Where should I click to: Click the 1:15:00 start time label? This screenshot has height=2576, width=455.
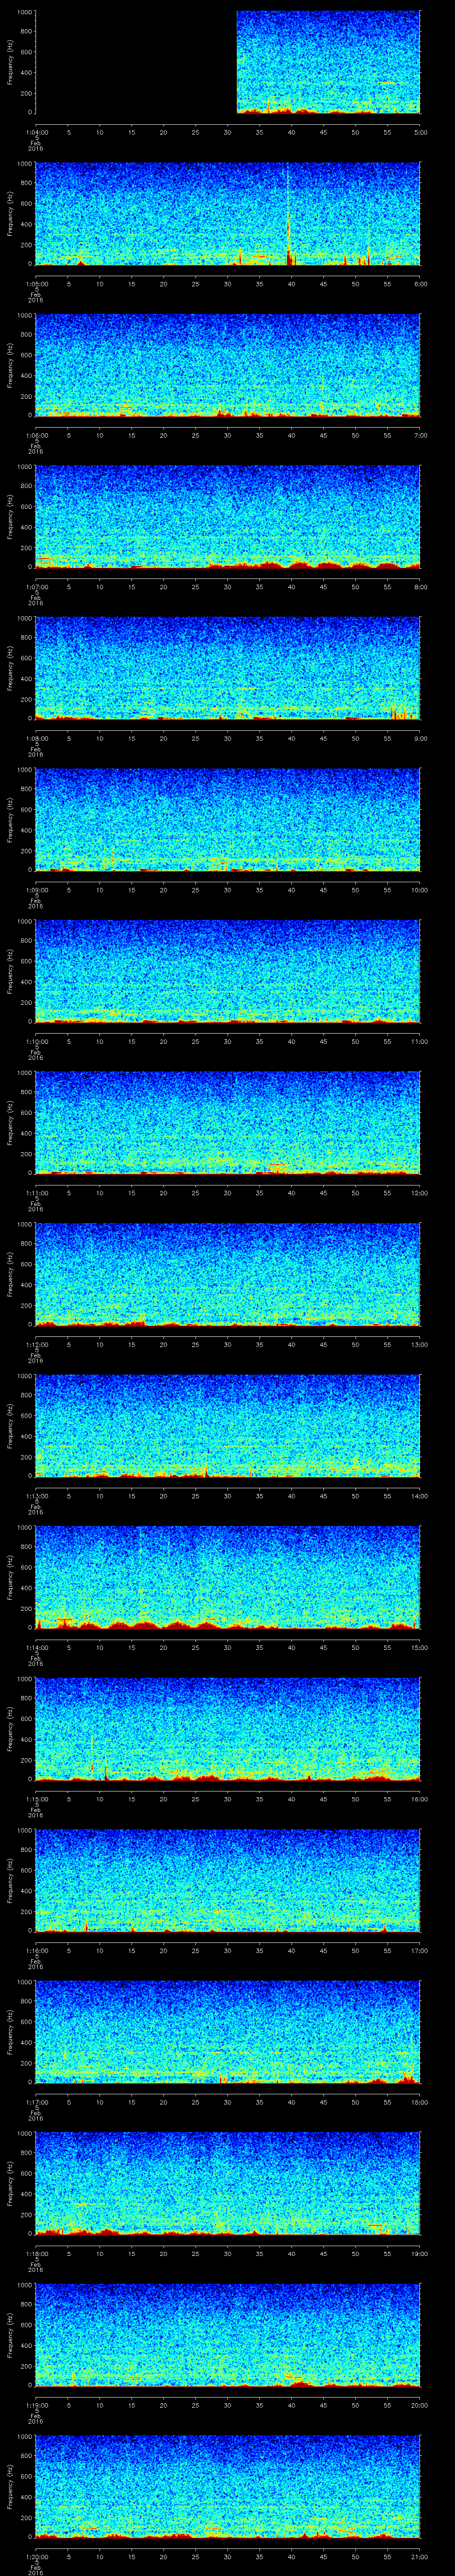(36, 1799)
